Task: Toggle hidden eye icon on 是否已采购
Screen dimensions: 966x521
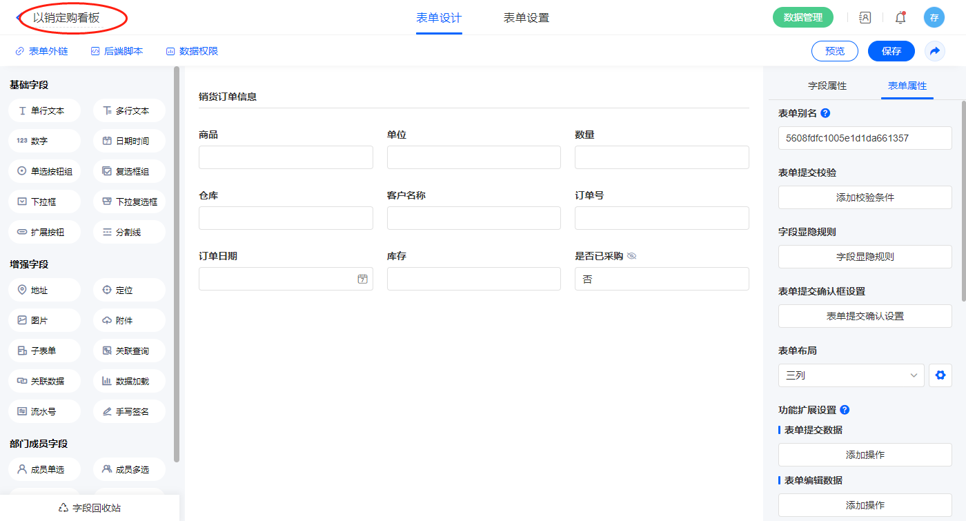Action: tap(631, 256)
